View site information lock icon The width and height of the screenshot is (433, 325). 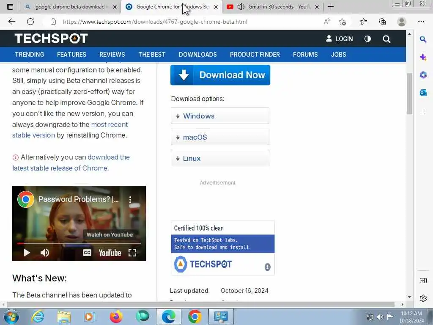[53, 22]
